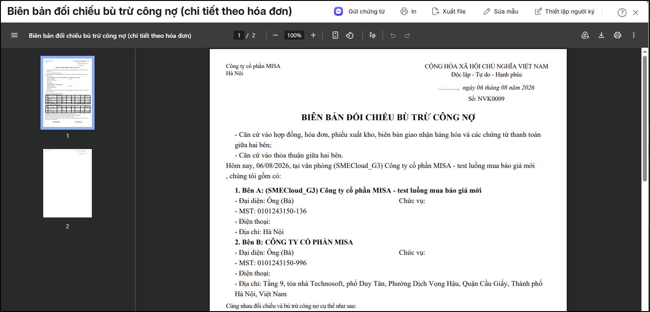Click the vertical scrollbar of the document

coord(645,119)
